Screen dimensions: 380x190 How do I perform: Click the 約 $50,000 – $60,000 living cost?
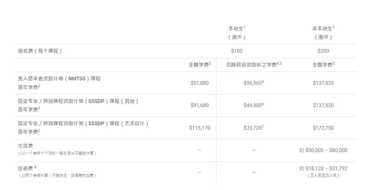click(x=323, y=150)
